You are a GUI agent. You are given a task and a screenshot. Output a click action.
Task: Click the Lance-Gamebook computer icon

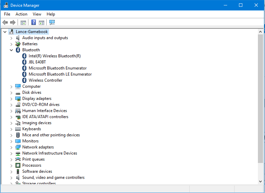point(11,32)
